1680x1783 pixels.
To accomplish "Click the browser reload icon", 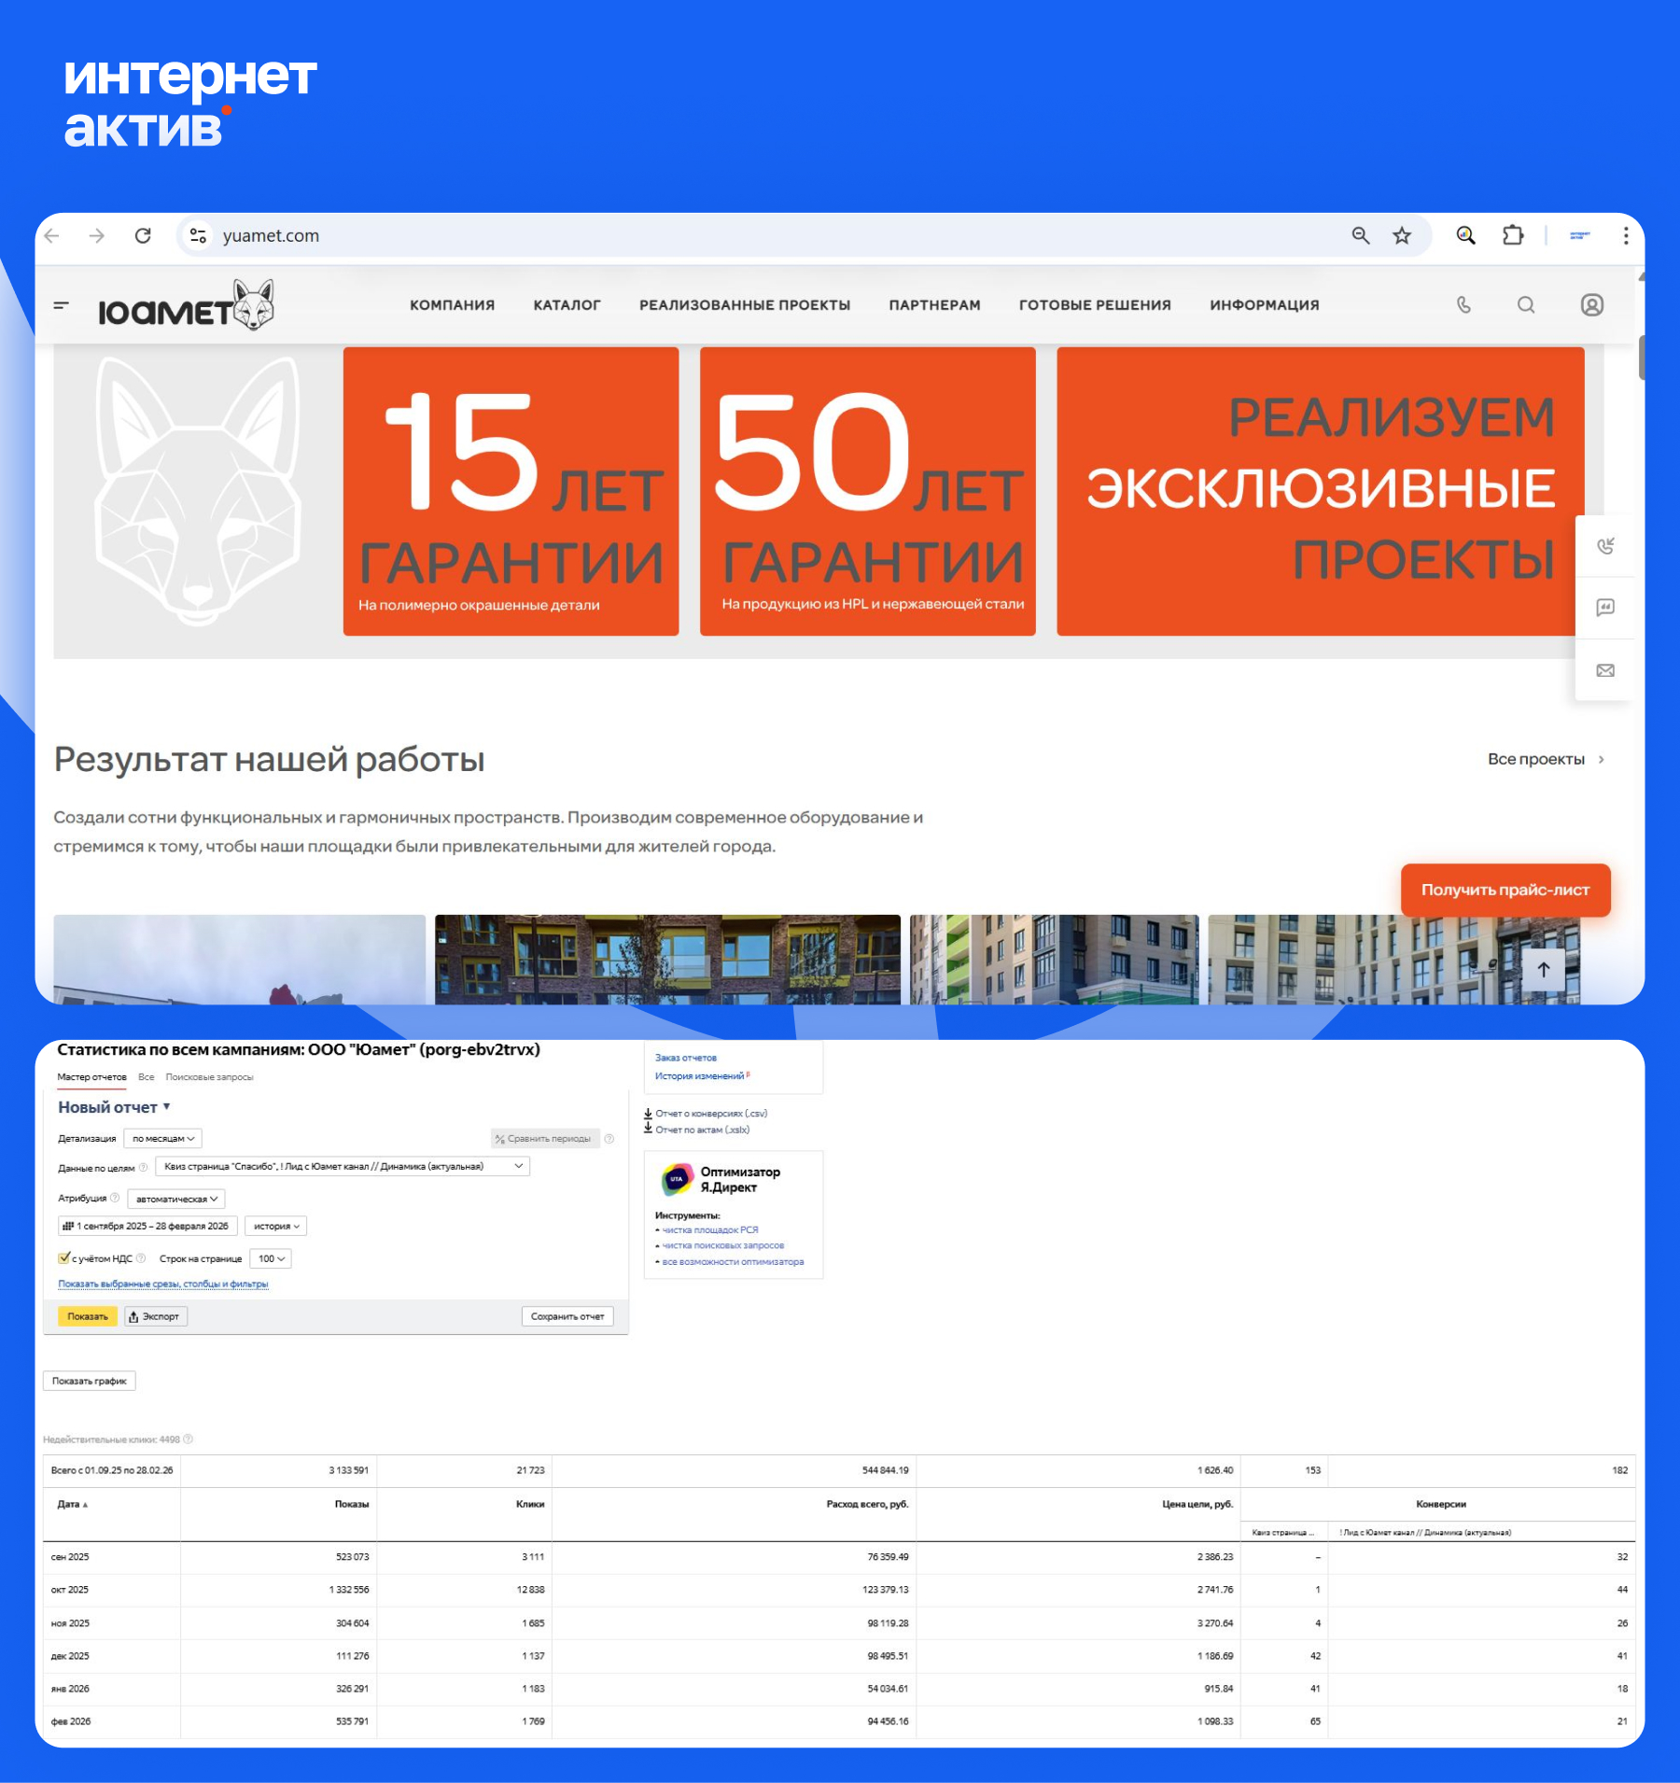I will [143, 236].
